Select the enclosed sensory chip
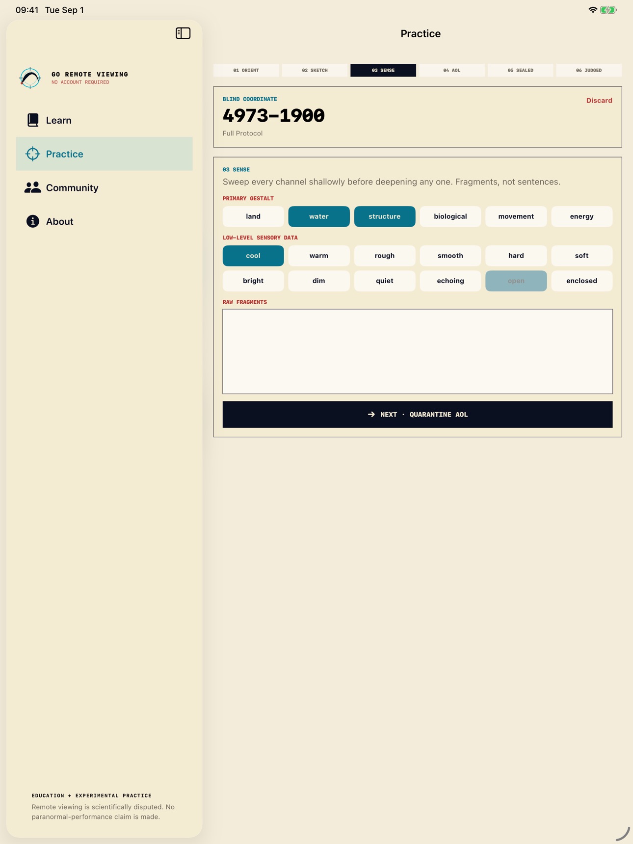 tap(582, 281)
